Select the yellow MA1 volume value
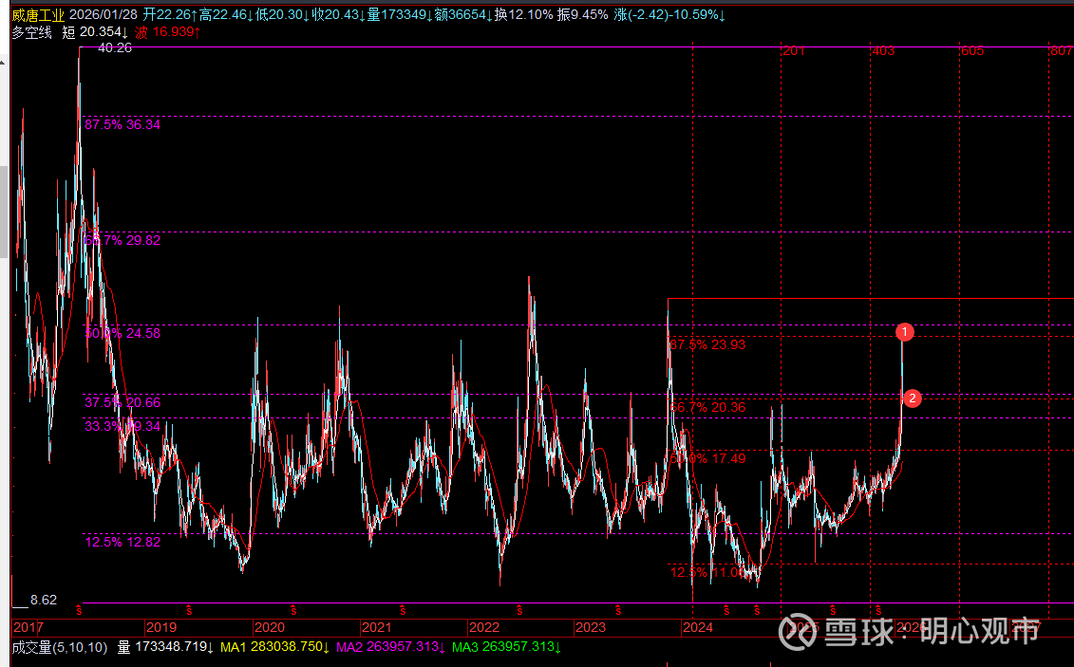Viewport: 1074px width, 667px height. pos(273,647)
